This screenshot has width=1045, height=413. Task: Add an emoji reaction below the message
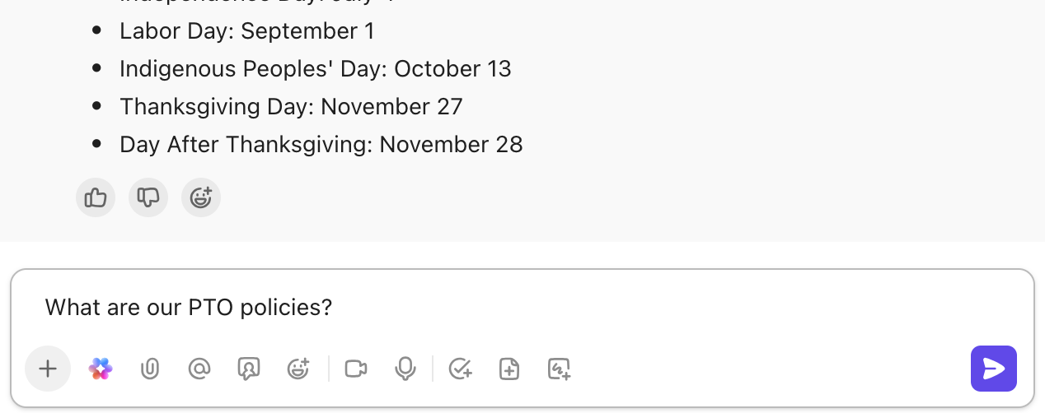coord(201,197)
